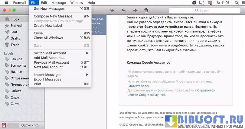Select the Важное label tag
This screenshot has height=129, width=245.
click(x=16, y=59)
